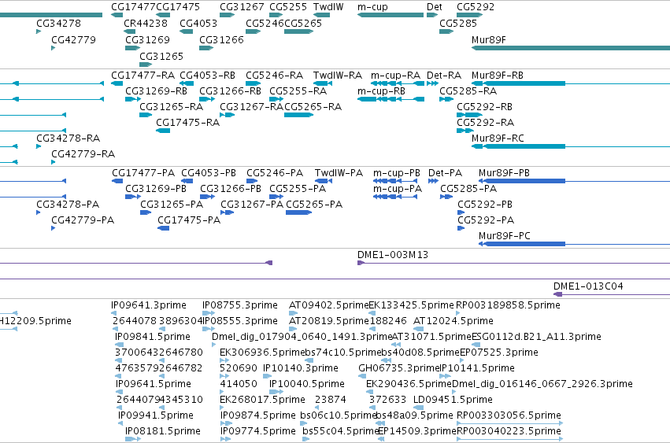Screen dimensions: 670x443
Task: Click the CG5292-RA transcript label
Action: 486,123
